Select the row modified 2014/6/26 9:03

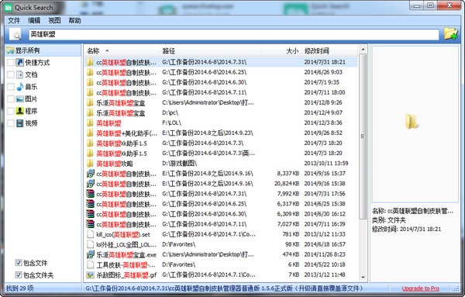point(221,72)
